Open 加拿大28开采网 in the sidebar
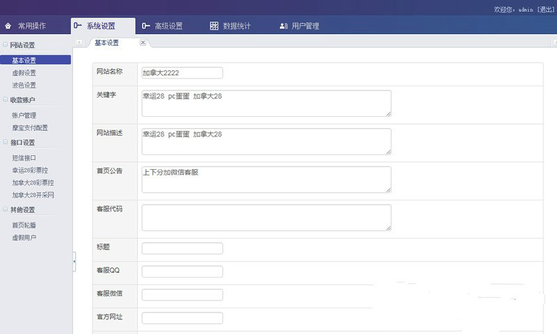557x334 pixels. click(33, 196)
